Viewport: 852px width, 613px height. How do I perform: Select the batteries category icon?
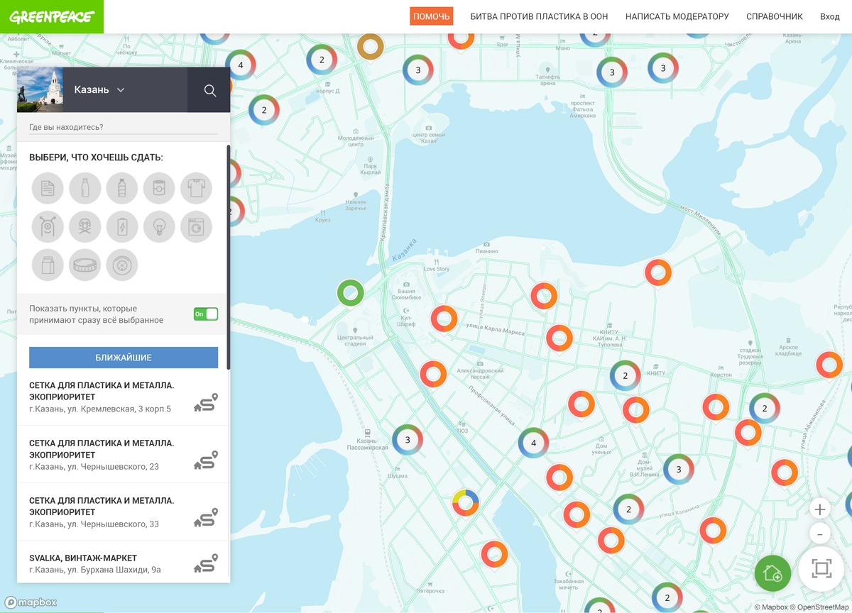coord(122,227)
